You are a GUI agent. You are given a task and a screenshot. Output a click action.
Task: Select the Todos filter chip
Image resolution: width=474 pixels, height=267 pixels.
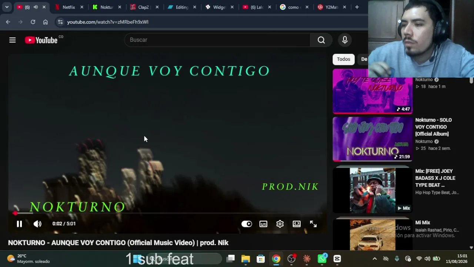[343, 59]
